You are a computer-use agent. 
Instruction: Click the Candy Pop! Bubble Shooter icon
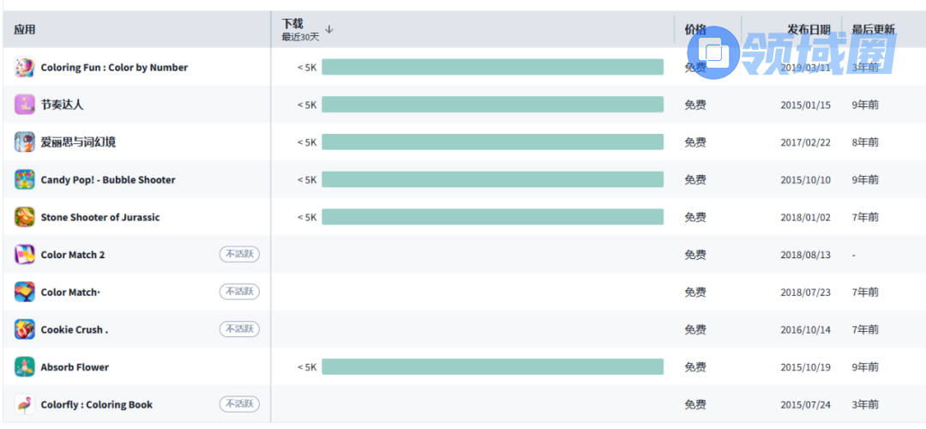point(25,180)
